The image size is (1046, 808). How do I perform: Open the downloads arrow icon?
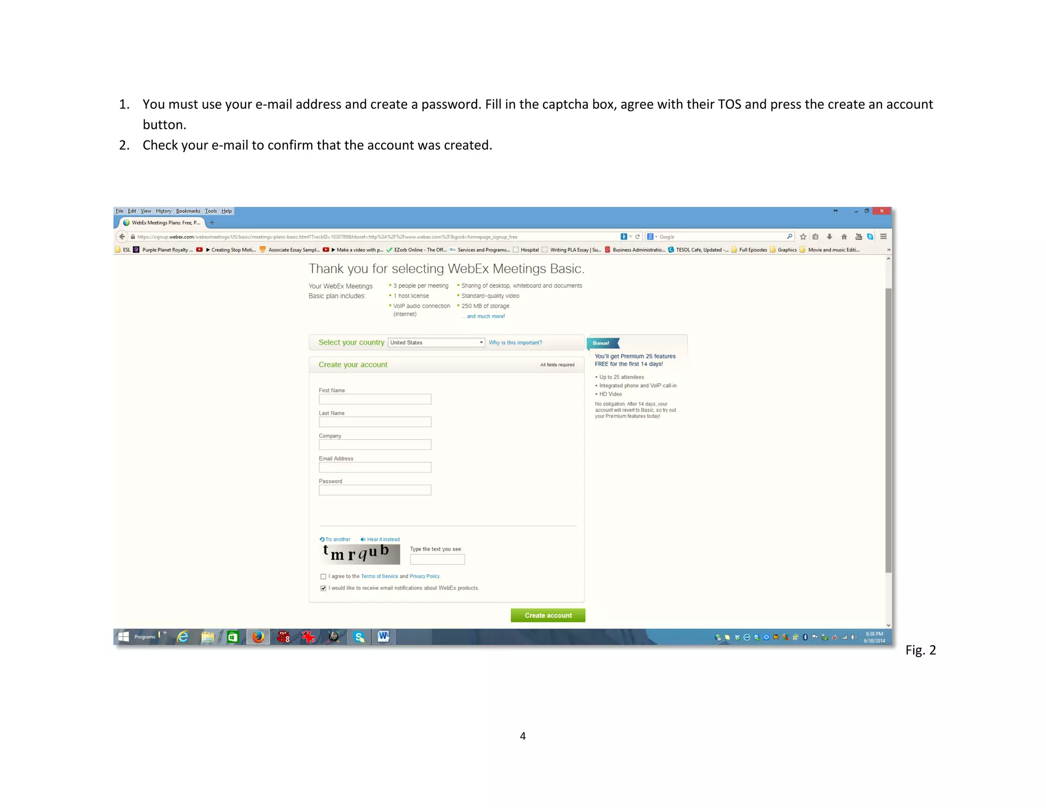829,236
